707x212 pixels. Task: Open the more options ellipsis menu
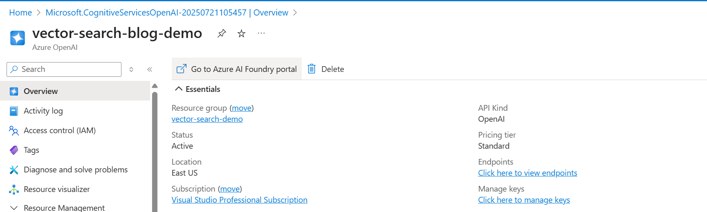[261, 33]
